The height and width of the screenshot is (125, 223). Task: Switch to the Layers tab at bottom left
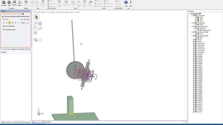[x=28, y=122]
